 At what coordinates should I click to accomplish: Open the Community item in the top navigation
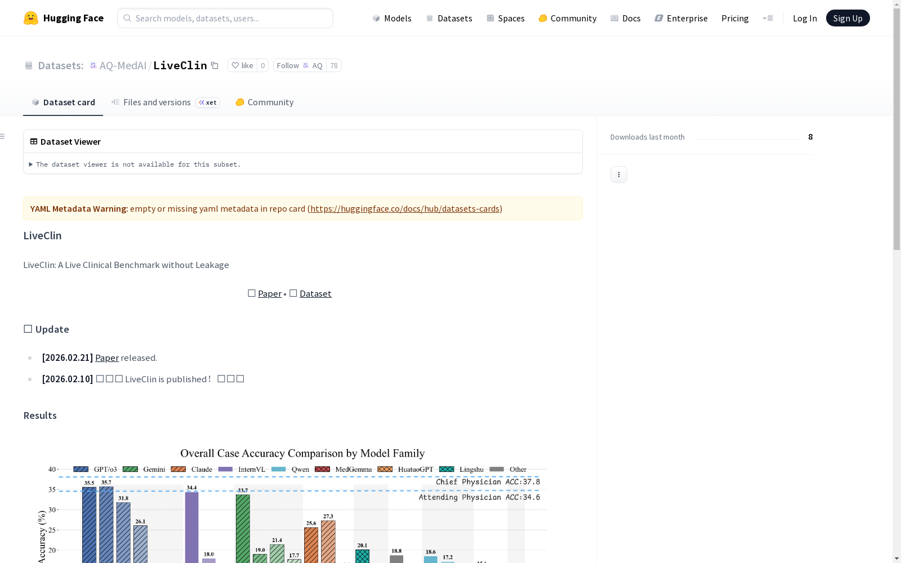568,18
